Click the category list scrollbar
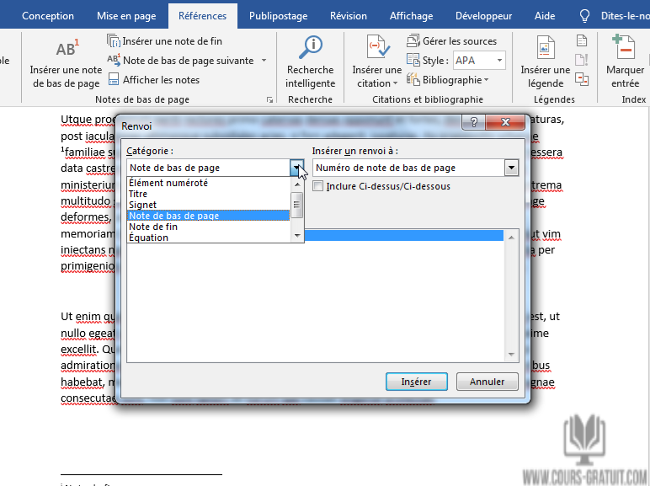This screenshot has height=486, width=650. [x=296, y=205]
